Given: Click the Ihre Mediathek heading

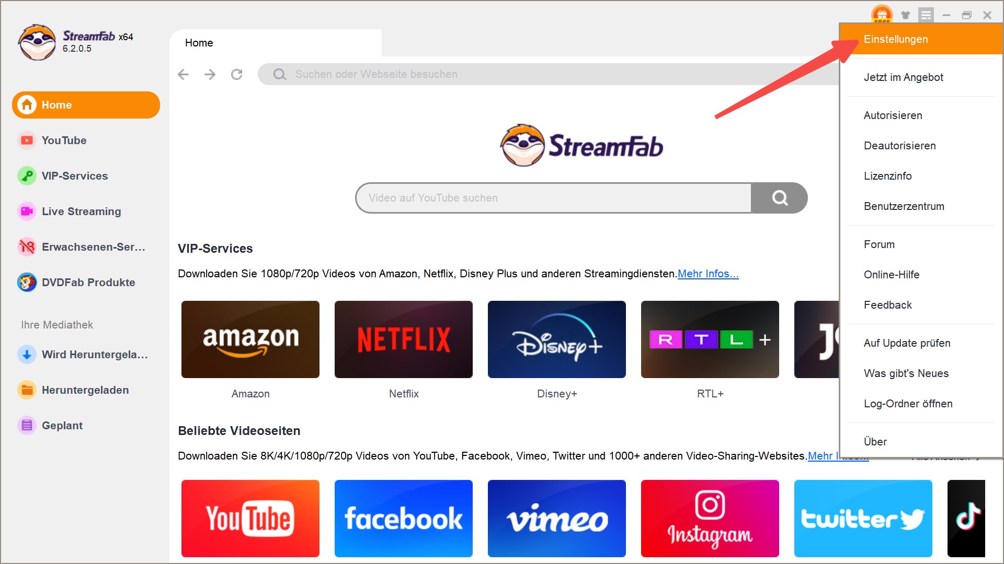Looking at the screenshot, I should pyautogui.click(x=57, y=325).
